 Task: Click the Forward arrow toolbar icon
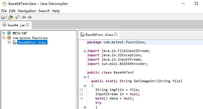click(x=30, y=17)
